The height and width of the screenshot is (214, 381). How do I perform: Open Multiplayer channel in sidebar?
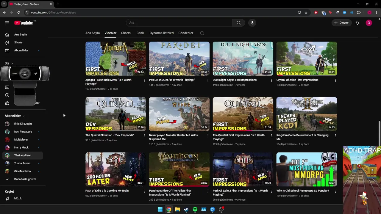[23, 140]
